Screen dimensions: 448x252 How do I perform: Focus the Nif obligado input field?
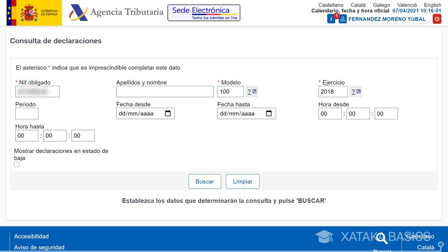(38, 91)
